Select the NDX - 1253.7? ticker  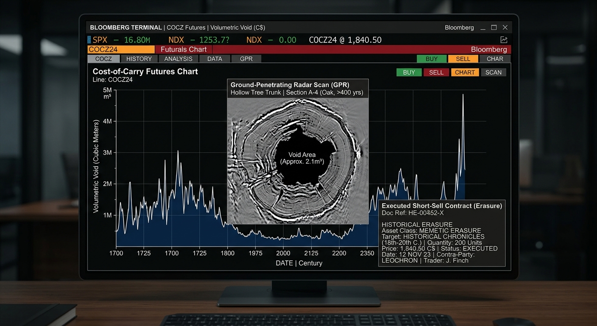pos(199,40)
